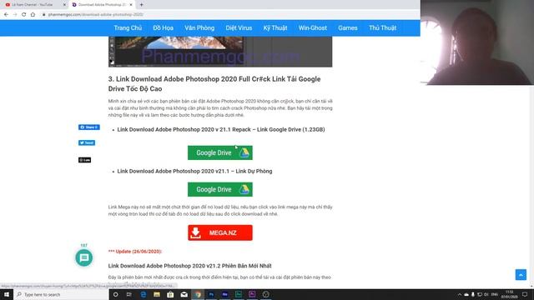Image resolution: width=534 pixels, height=300 pixels.
Task: Open Task View on the taskbar
Action: click(x=129, y=294)
